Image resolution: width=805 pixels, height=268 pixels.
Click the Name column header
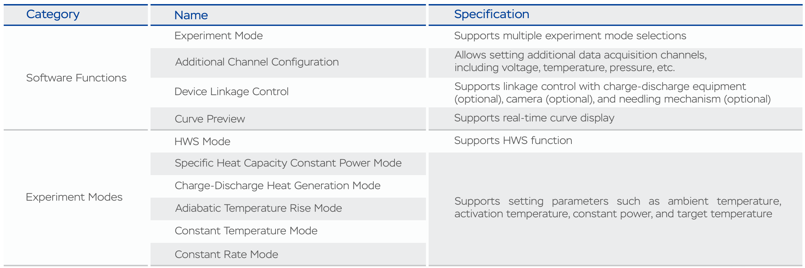(191, 15)
